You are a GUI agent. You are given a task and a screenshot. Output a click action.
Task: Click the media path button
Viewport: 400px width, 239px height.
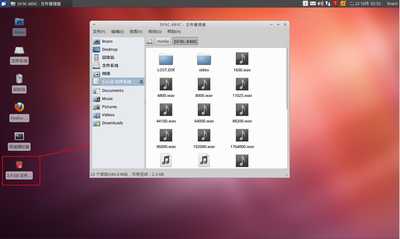click(x=163, y=41)
